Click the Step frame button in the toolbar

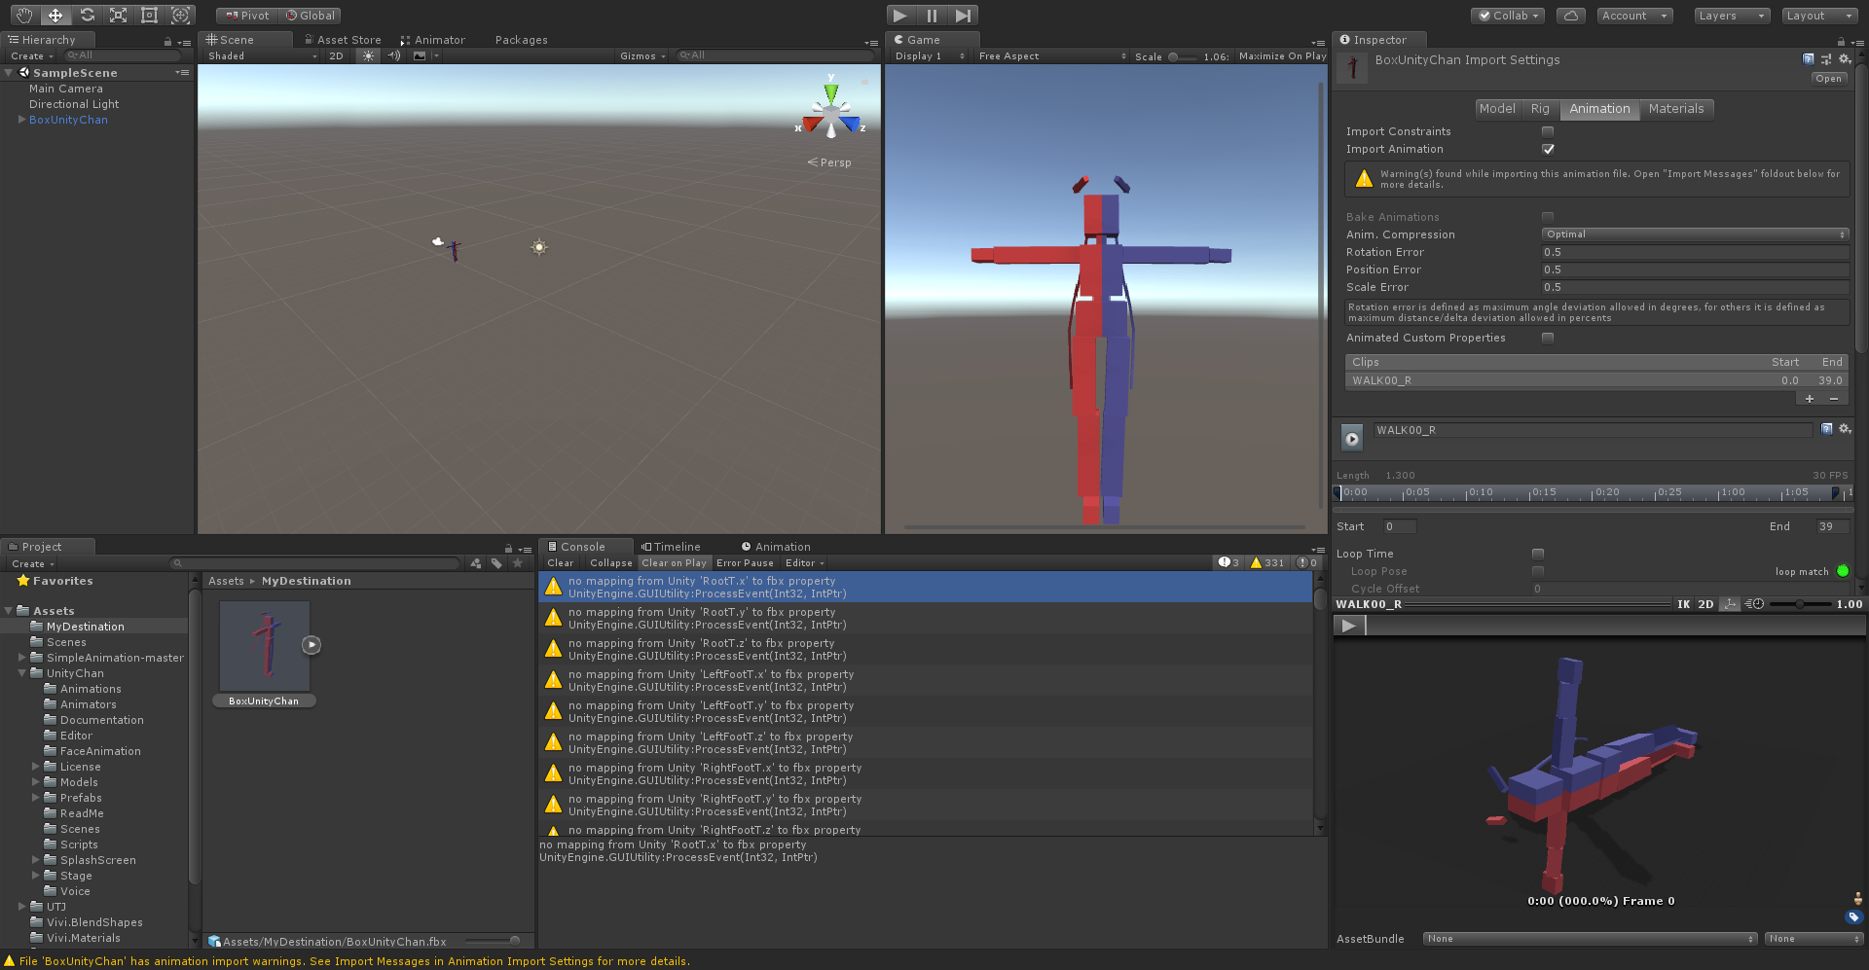coord(963,15)
